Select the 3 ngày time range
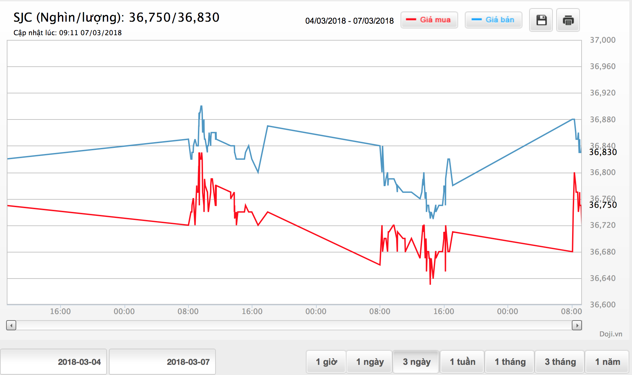This screenshot has height=375, width=632. coord(416,362)
